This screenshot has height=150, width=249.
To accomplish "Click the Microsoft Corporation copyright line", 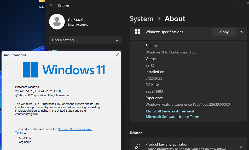I will click(43, 95).
